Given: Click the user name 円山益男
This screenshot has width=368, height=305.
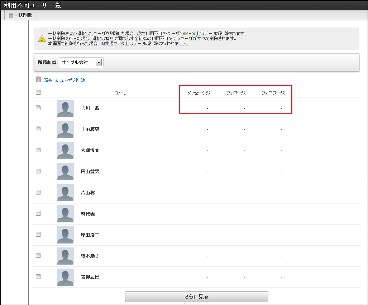Looking at the screenshot, I should pyautogui.click(x=90, y=172).
